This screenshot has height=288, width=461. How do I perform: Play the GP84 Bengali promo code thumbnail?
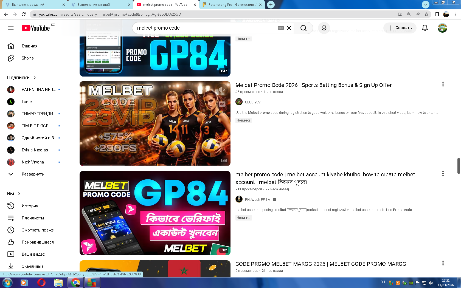click(x=155, y=213)
